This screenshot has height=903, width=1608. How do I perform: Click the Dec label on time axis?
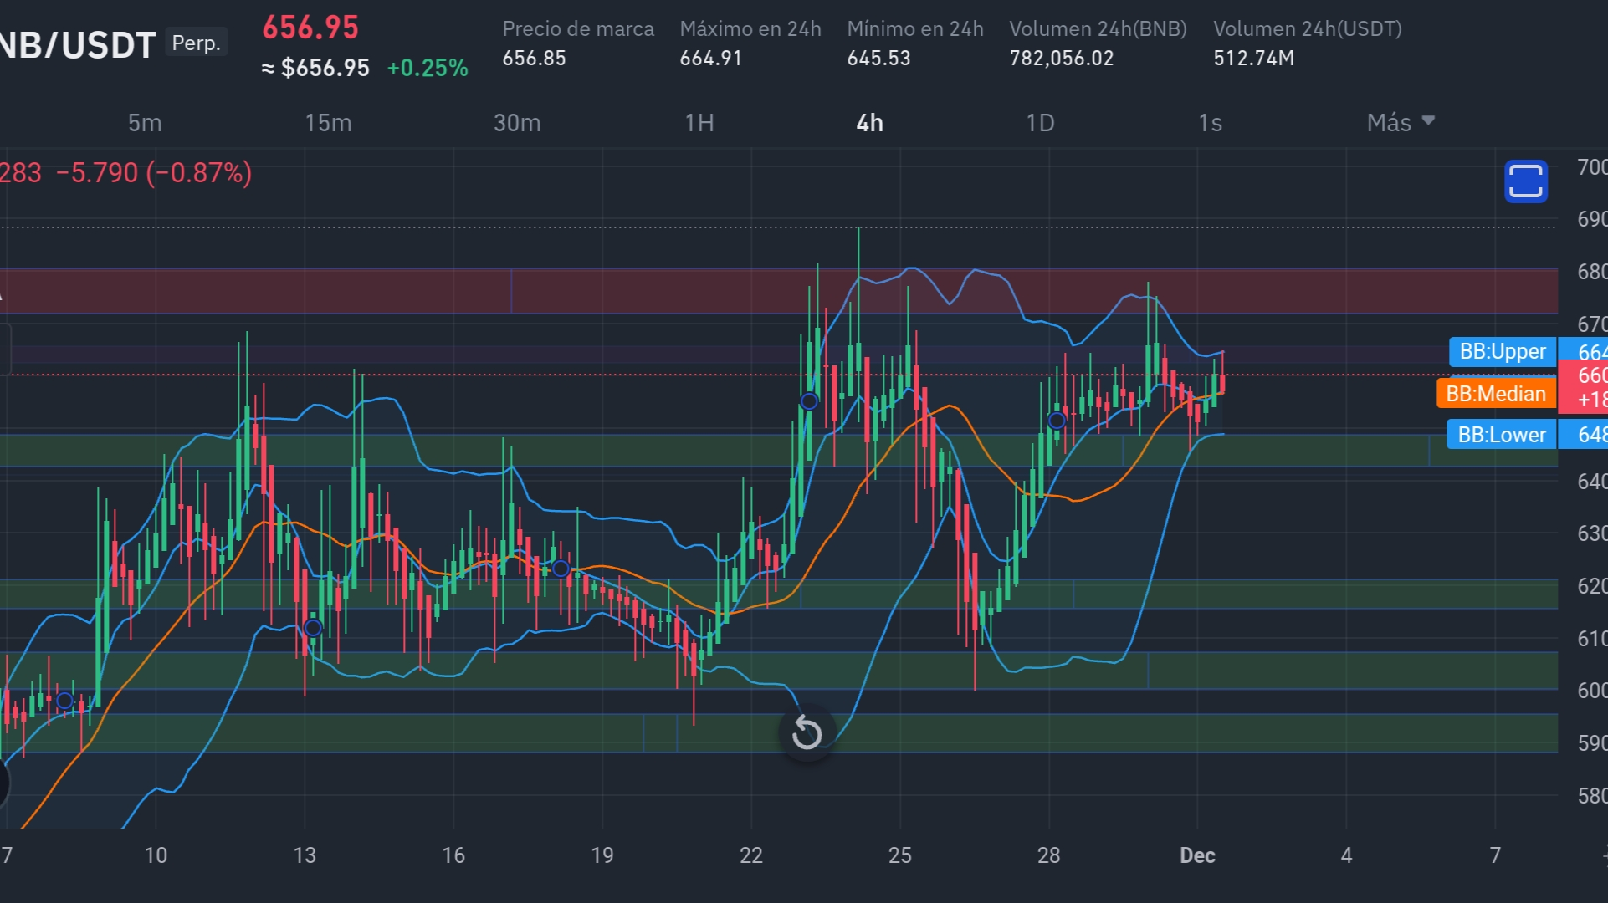coord(1196,855)
